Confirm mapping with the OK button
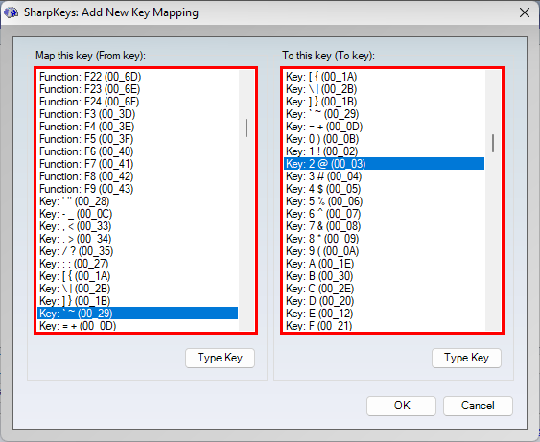 [401, 406]
